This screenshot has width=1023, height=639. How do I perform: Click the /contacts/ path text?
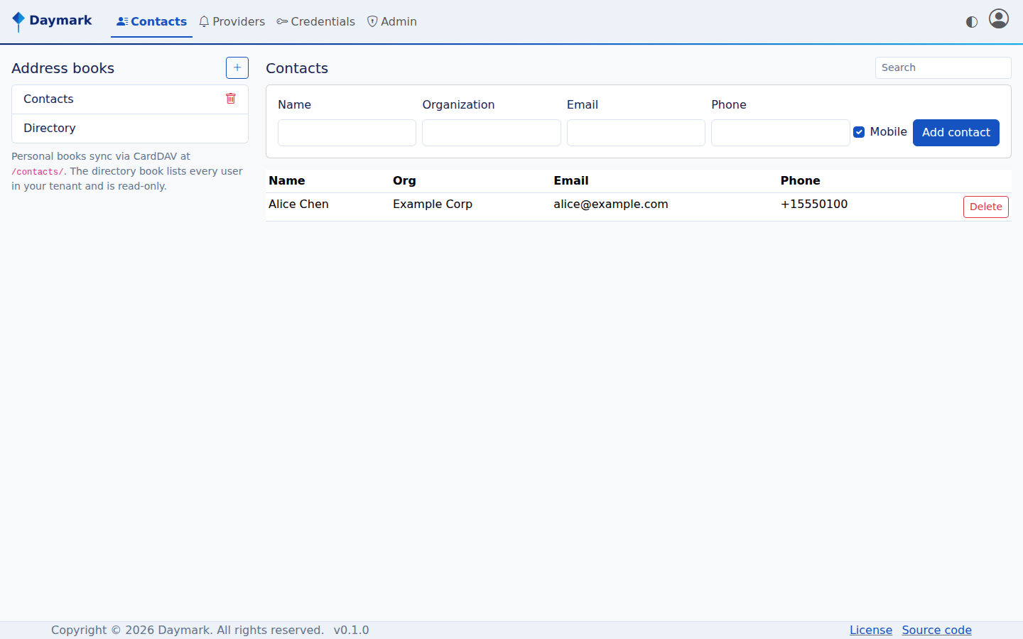point(38,172)
